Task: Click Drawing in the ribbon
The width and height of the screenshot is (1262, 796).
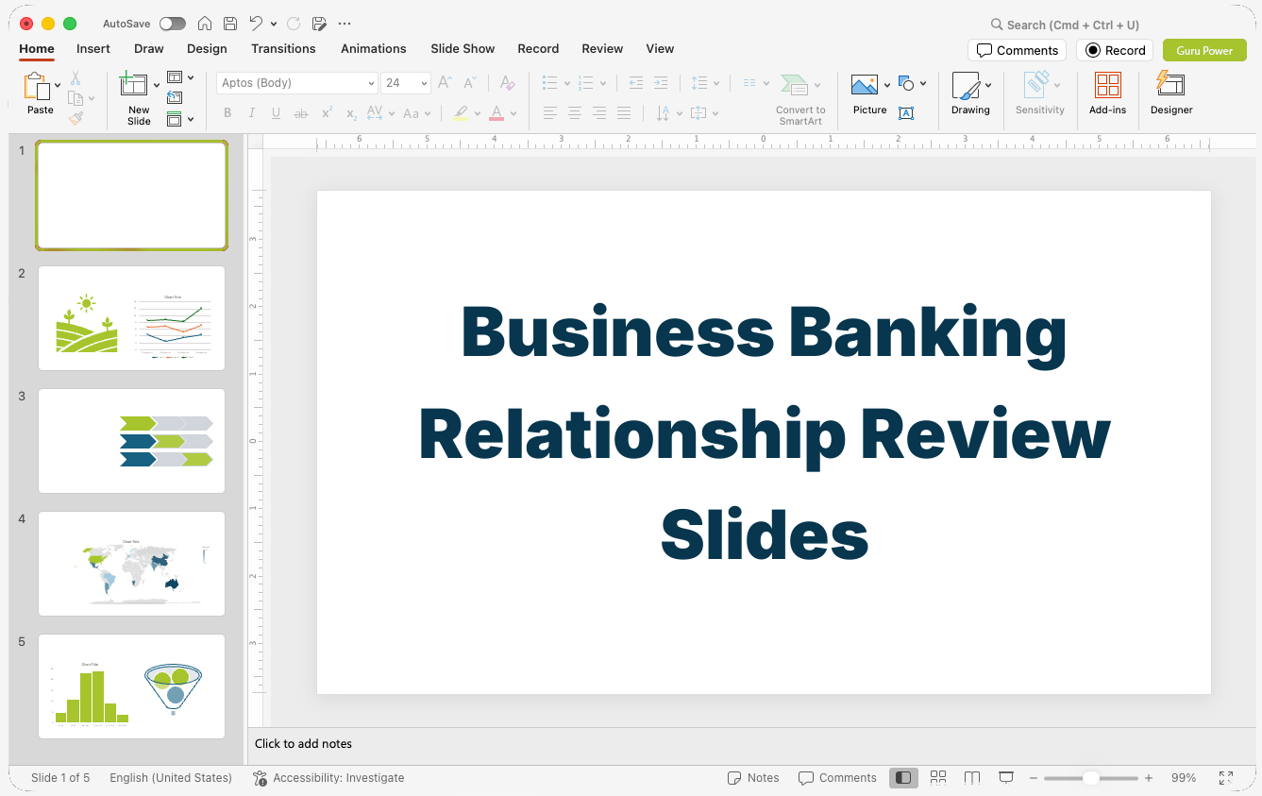Action: [970, 93]
